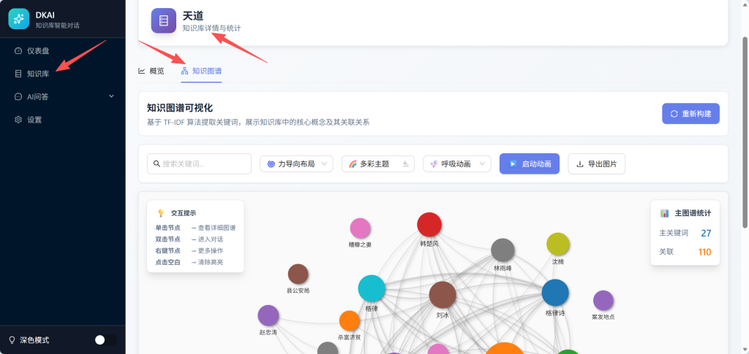Click the magnifier icon in search box
The image size is (749, 354).
(157, 164)
